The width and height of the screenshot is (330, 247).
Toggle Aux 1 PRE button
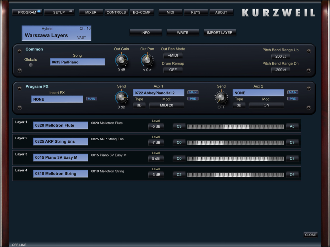(x=193, y=99)
